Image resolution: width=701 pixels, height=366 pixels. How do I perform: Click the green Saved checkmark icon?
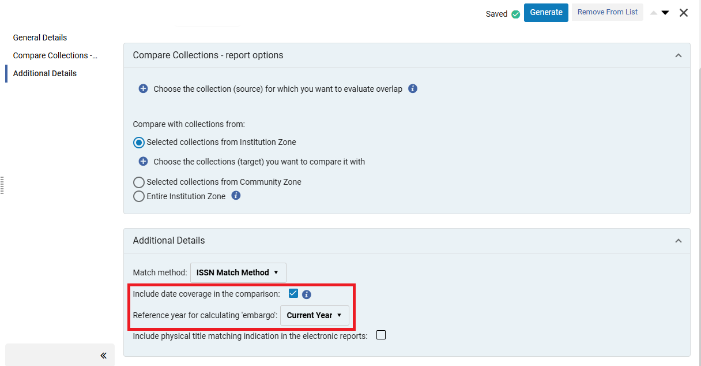coord(516,14)
